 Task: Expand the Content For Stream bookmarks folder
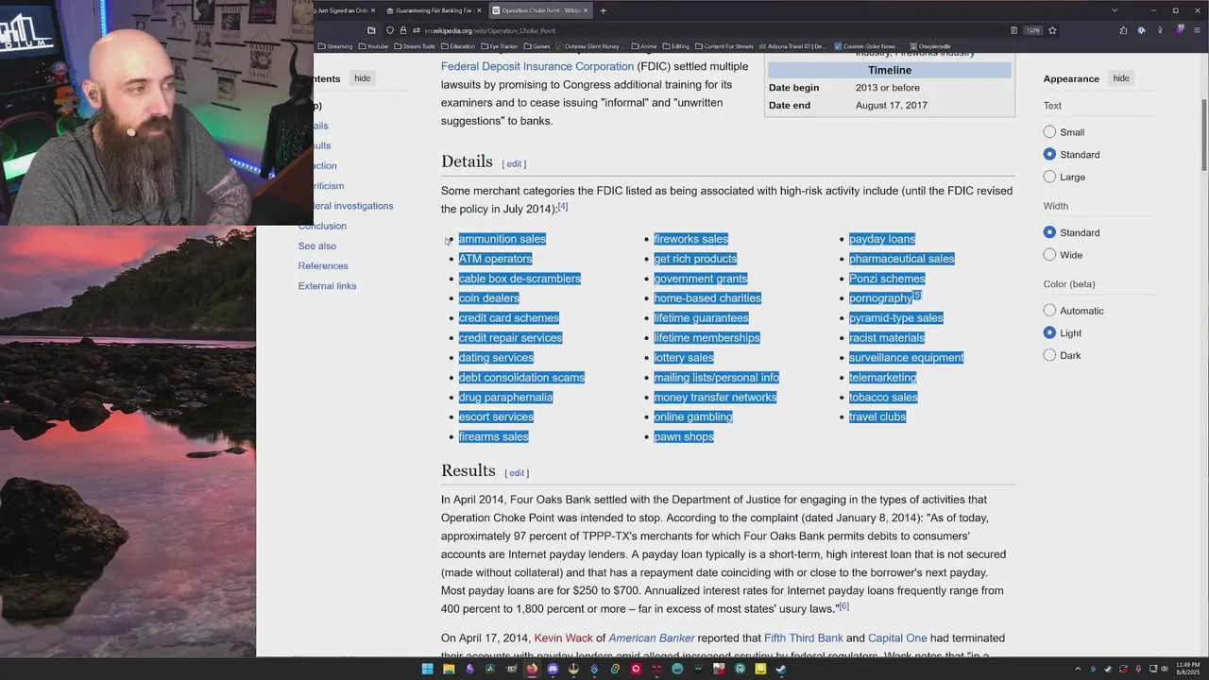tap(724, 46)
